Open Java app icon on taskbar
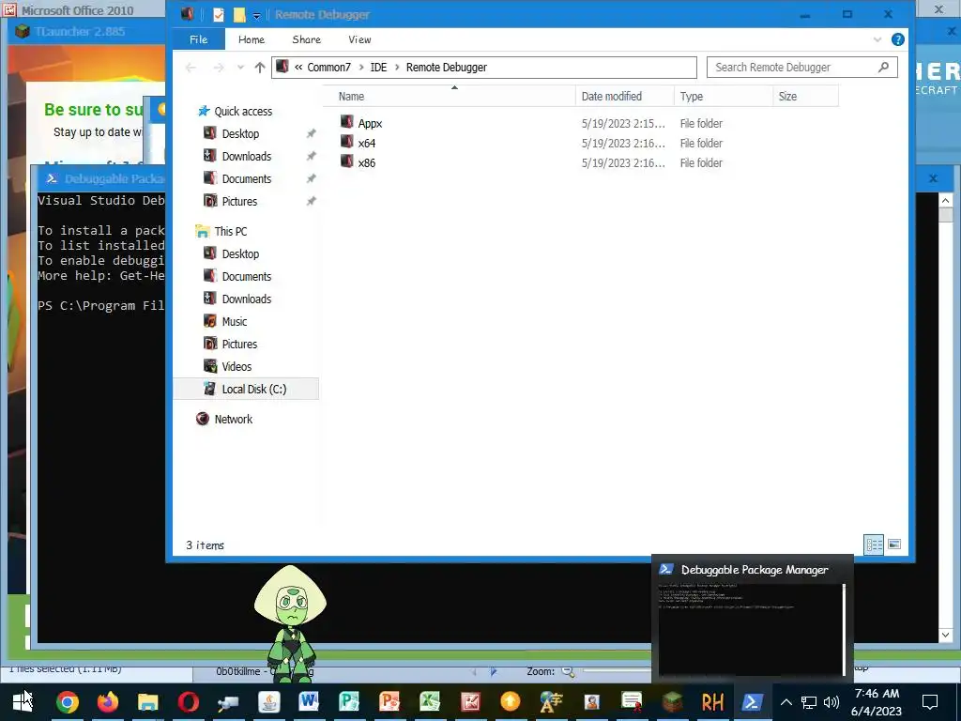This screenshot has height=721, width=961. (x=268, y=702)
